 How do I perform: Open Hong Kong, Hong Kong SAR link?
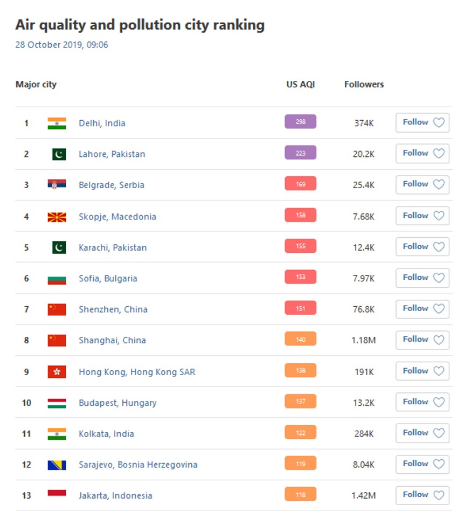pyautogui.click(x=137, y=372)
